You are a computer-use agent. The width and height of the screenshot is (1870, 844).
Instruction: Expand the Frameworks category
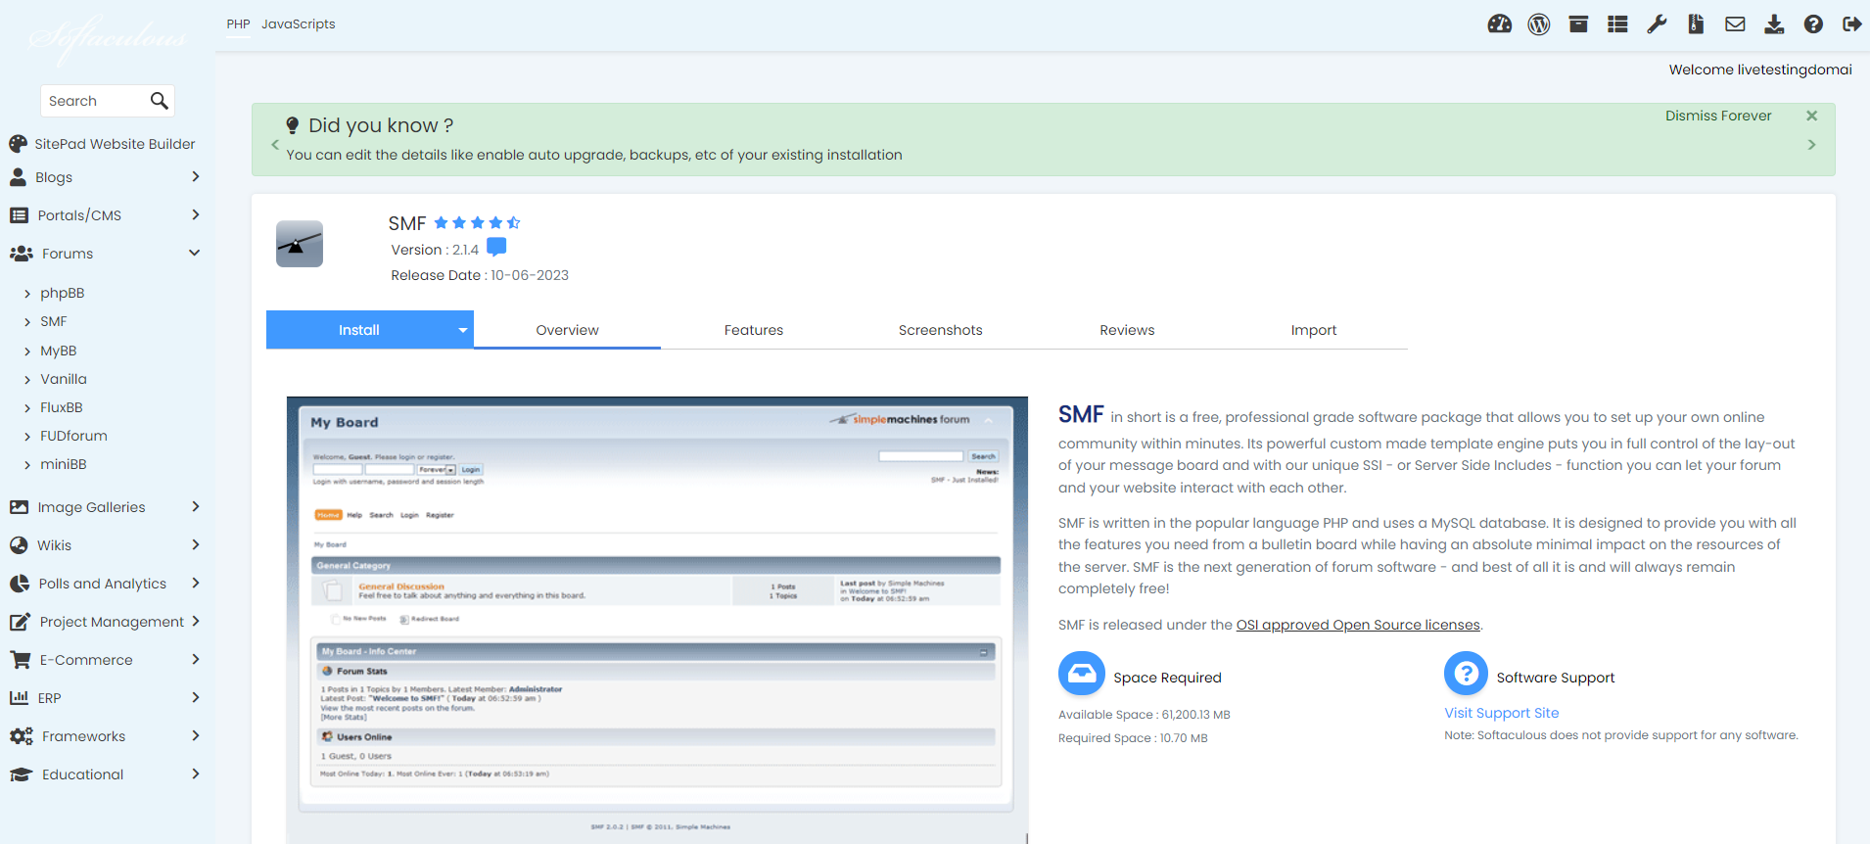pos(196,735)
